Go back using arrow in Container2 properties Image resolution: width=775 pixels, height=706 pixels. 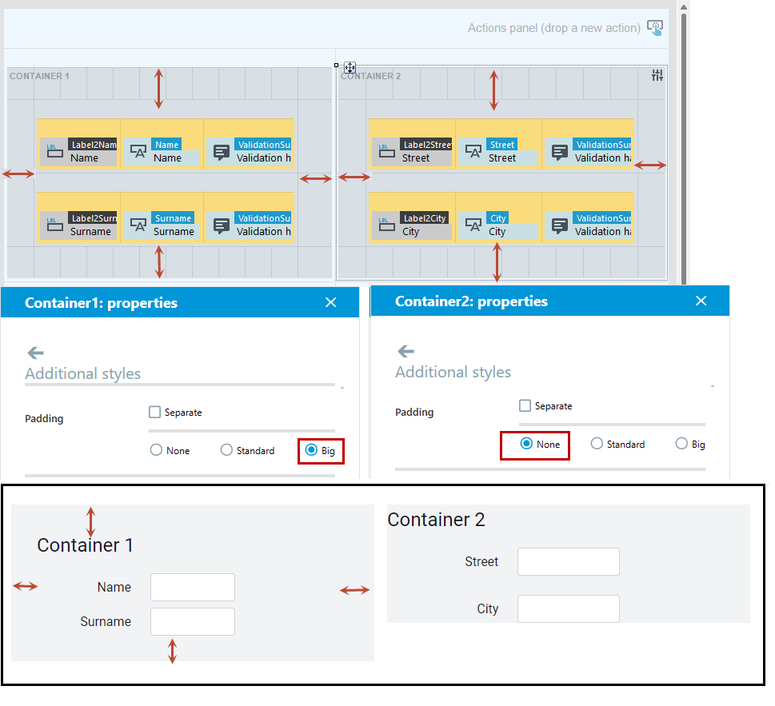tap(405, 351)
